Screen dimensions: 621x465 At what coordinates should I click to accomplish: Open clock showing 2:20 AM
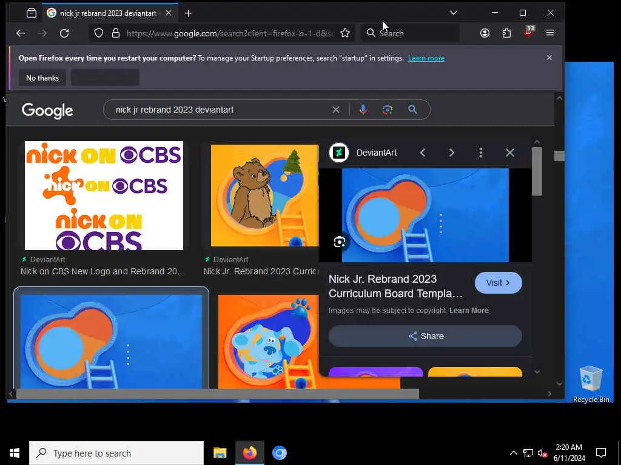pyautogui.click(x=569, y=453)
